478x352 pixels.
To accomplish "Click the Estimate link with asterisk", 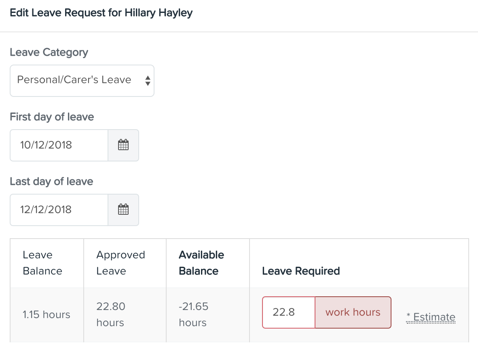I will pos(431,317).
